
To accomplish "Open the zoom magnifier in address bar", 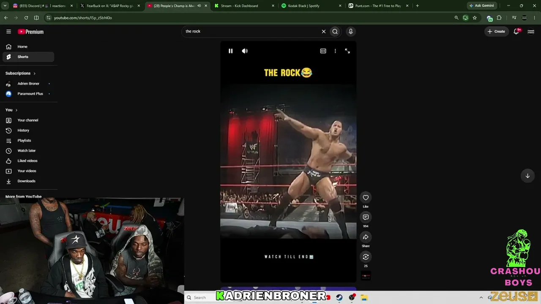I will [456, 18].
